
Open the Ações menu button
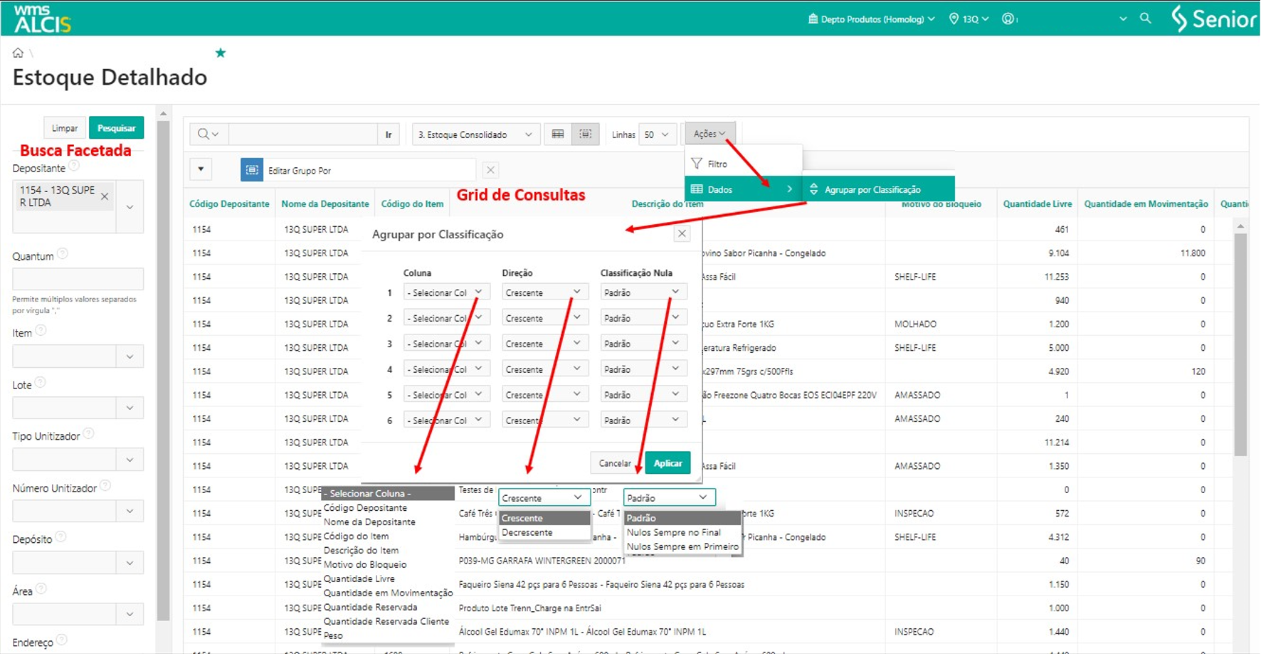click(709, 134)
